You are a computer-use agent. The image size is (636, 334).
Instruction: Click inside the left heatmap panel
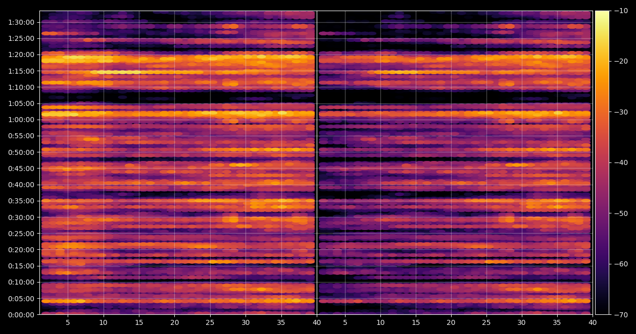coord(178,162)
